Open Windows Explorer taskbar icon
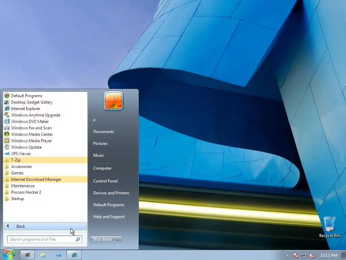This screenshot has width=346, height=260. 43,255
